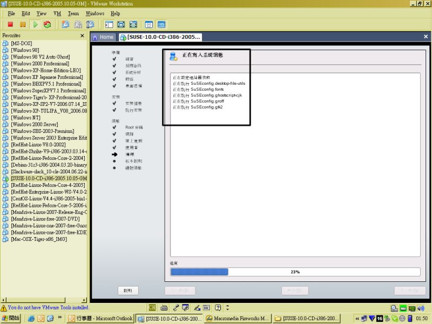432x324 pixels.
Task: Toggle the Favorites sidebar view icon
Action: [x=109, y=24]
